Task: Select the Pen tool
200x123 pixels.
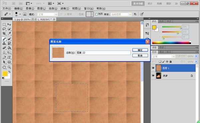Action: pyautogui.click(x=4, y=57)
